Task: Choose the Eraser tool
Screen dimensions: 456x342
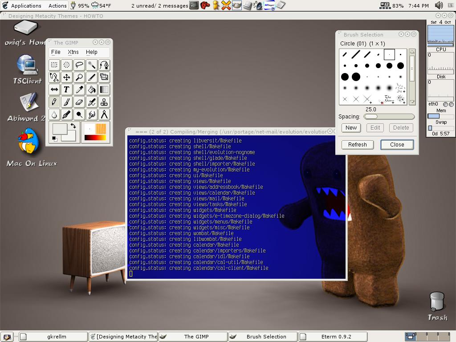Action: click(79, 102)
